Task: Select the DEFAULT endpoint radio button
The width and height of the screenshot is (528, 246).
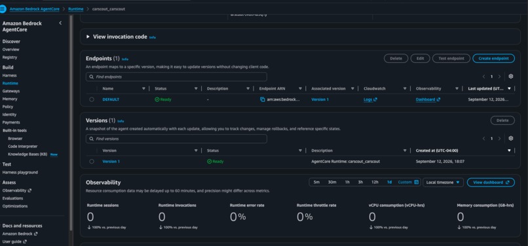Action: point(92,99)
